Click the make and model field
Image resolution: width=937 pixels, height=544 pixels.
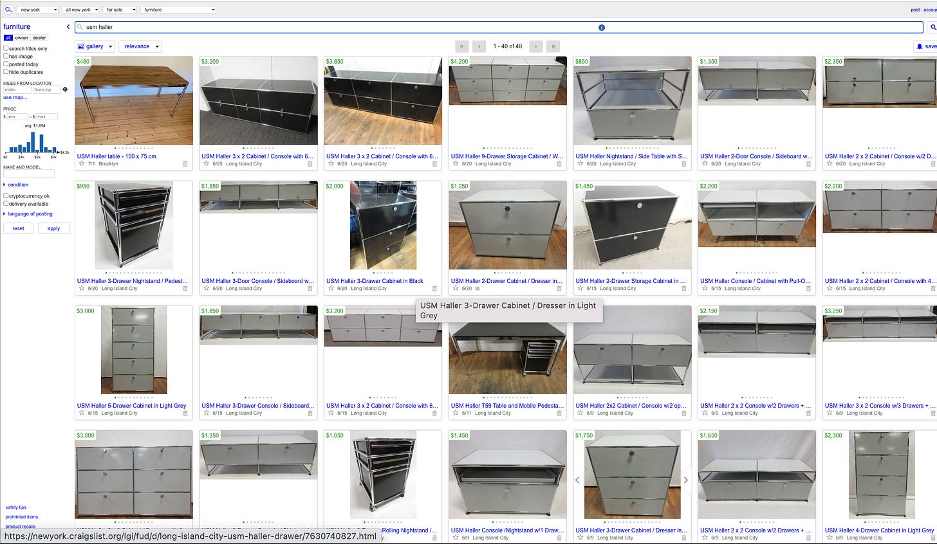click(x=29, y=174)
